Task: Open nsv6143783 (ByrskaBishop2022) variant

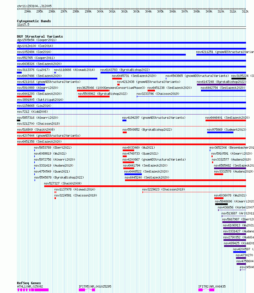Action: [125, 70]
